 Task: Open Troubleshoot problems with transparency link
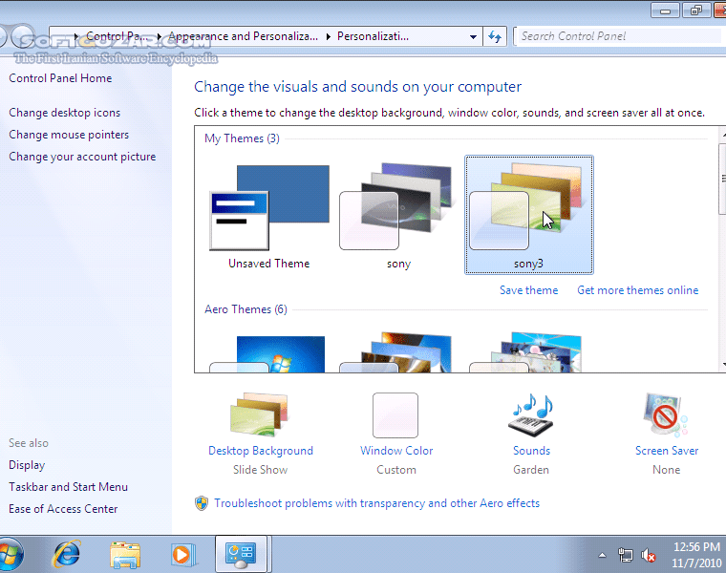click(x=377, y=503)
